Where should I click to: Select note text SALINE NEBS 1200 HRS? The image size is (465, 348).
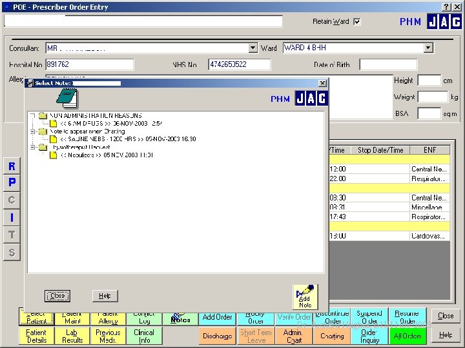128,139
